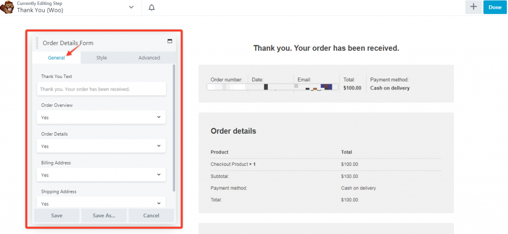Click the Save As... button
The width and height of the screenshot is (508, 234).
(x=104, y=216)
